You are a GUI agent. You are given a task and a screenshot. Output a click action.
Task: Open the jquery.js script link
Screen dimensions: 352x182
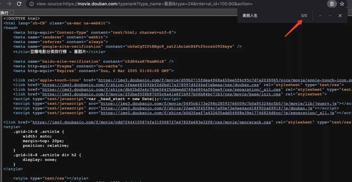219,104
